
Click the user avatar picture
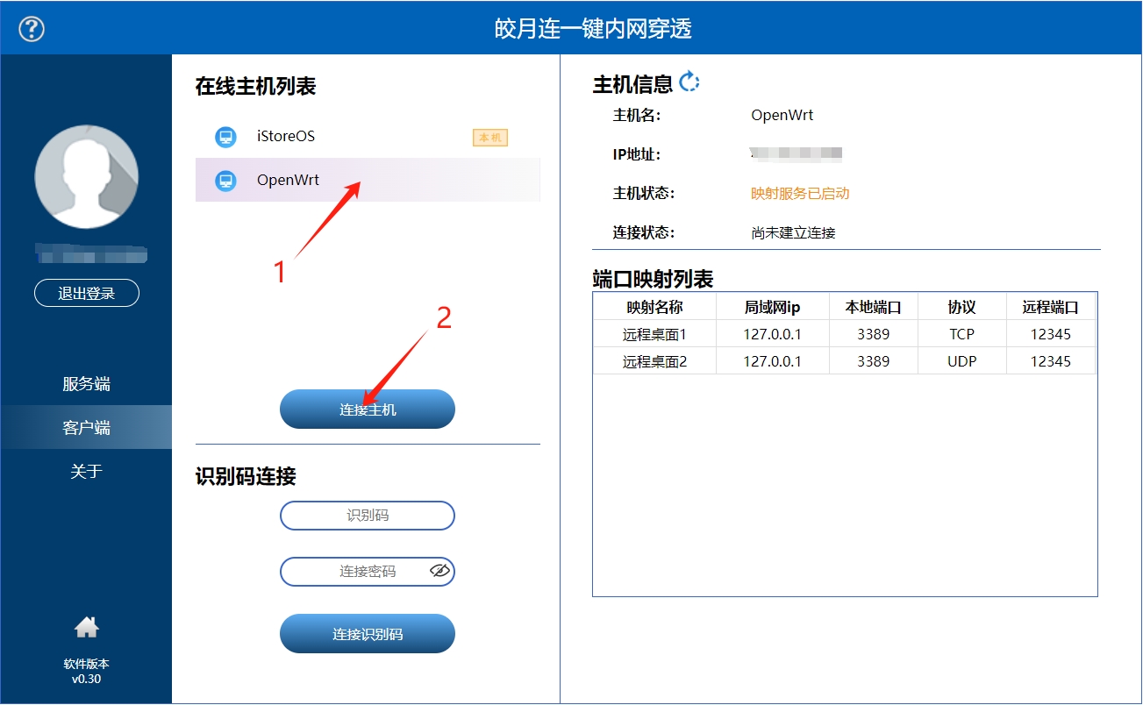(86, 176)
